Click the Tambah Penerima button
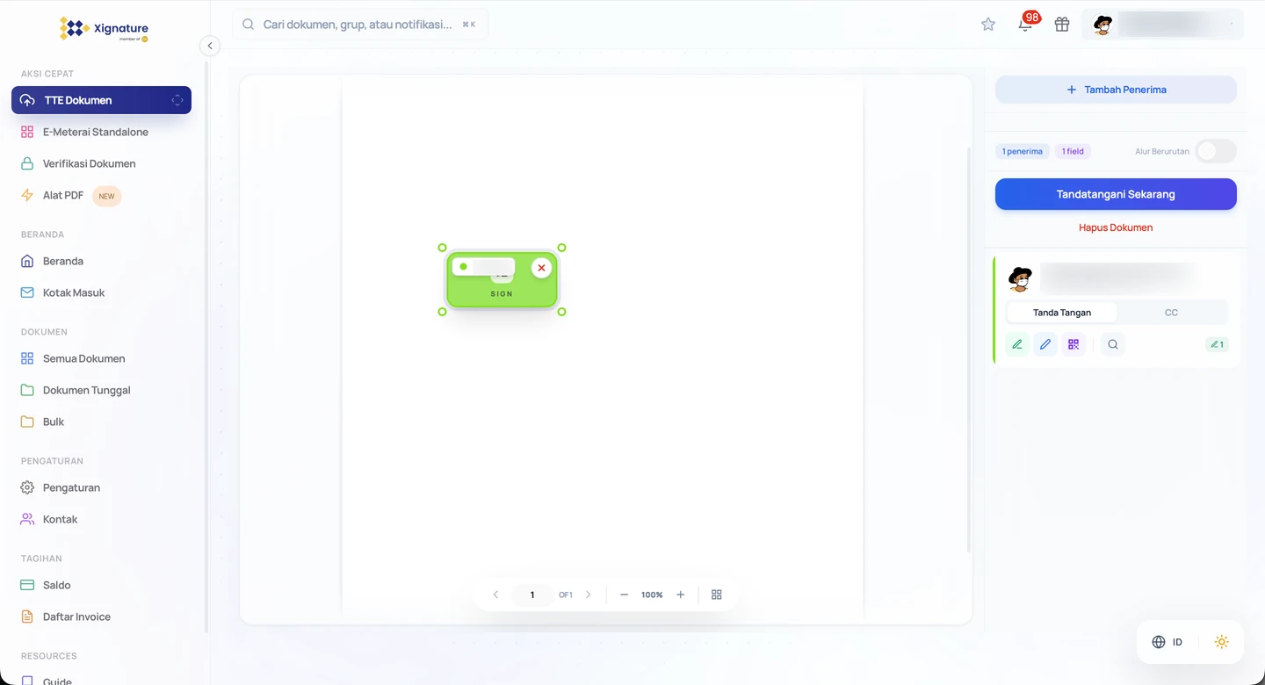This screenshot has width=1265, height=685. [x=1116, y=90]
